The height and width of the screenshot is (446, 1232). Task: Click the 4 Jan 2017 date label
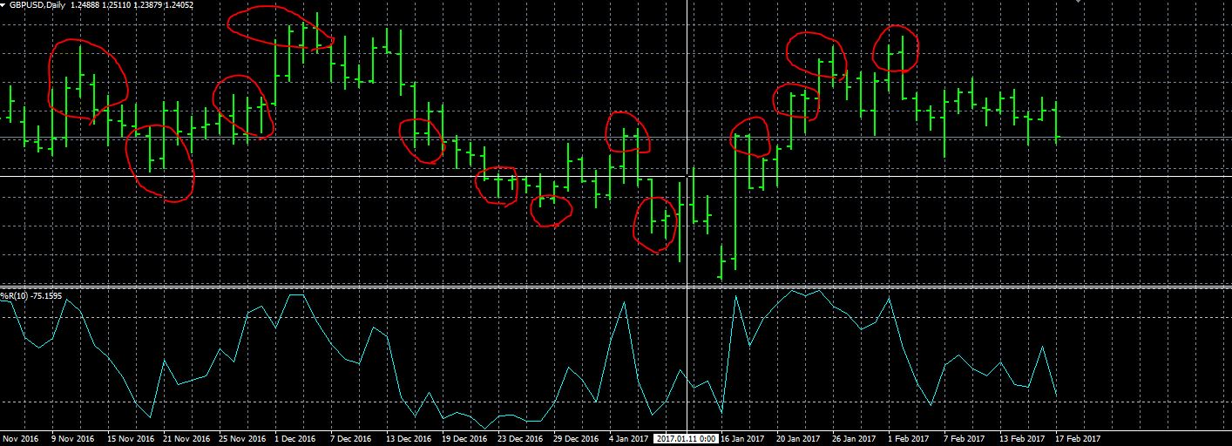[x=629, y=439]
